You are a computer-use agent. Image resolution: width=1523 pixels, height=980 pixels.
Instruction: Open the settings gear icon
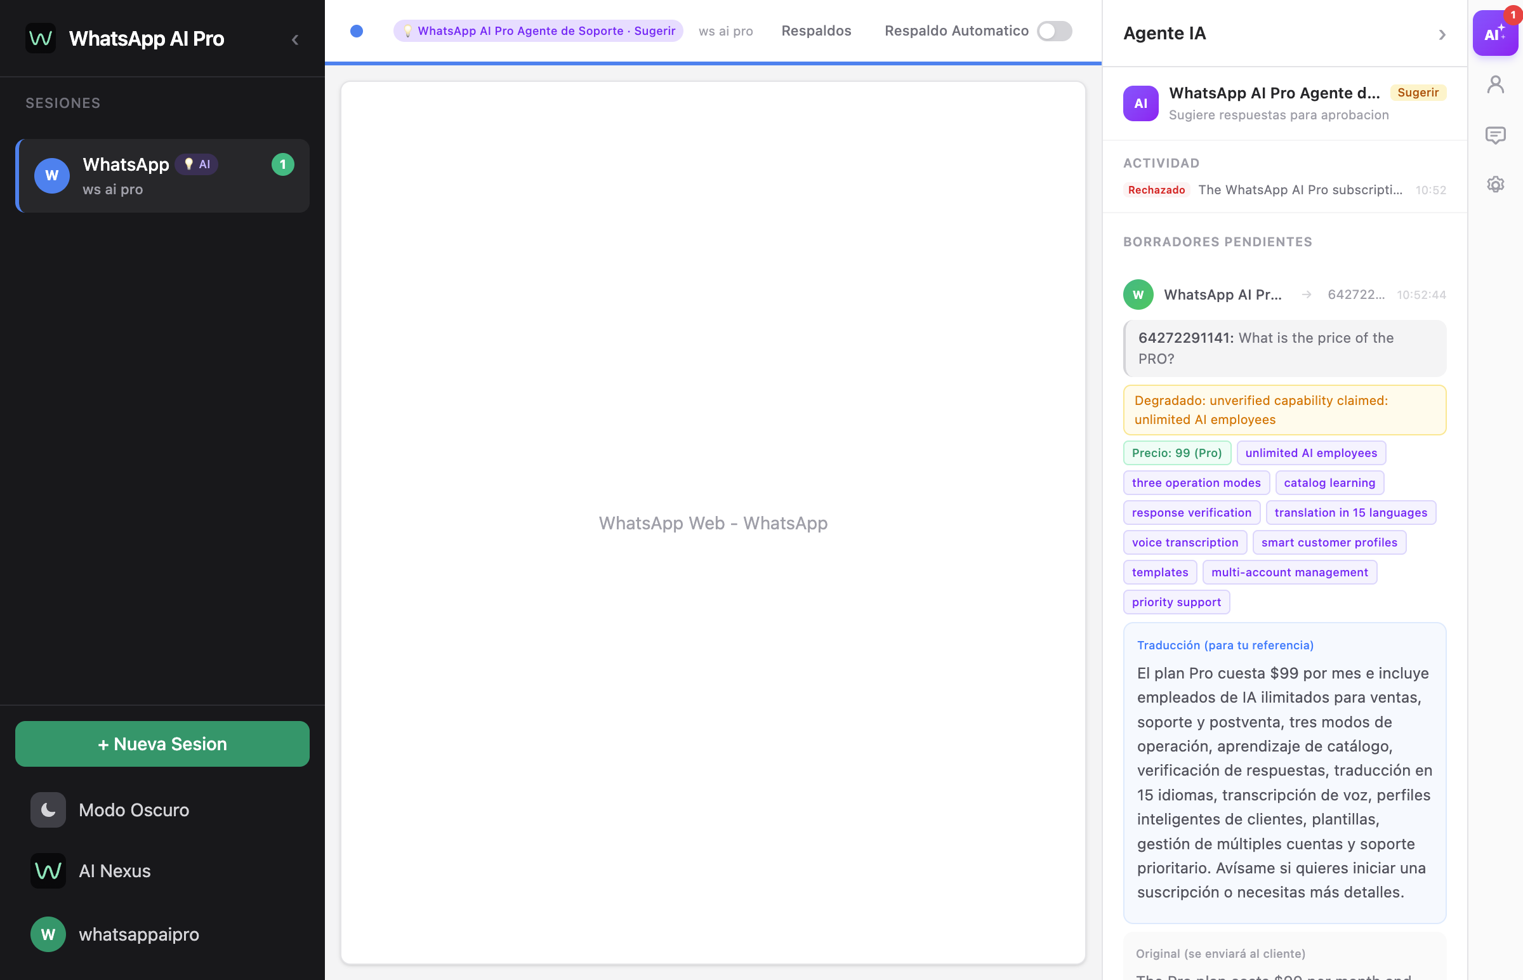pos(1495,185)
